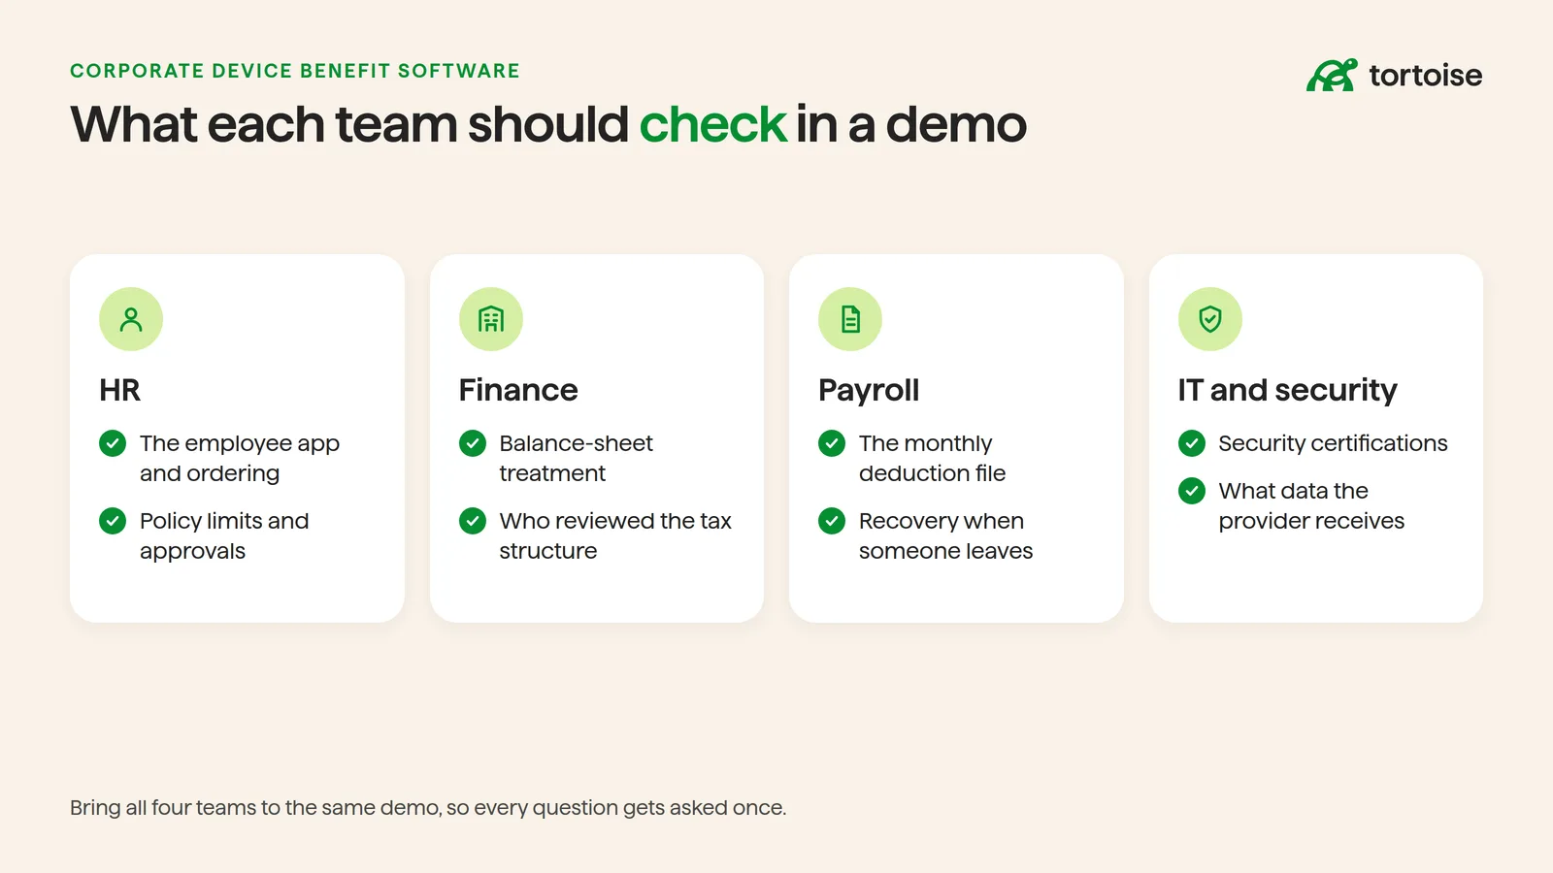
Task: Click the 'tortoise' brand wordmark
Action: pyautogui.click(x=1425, y=76)
